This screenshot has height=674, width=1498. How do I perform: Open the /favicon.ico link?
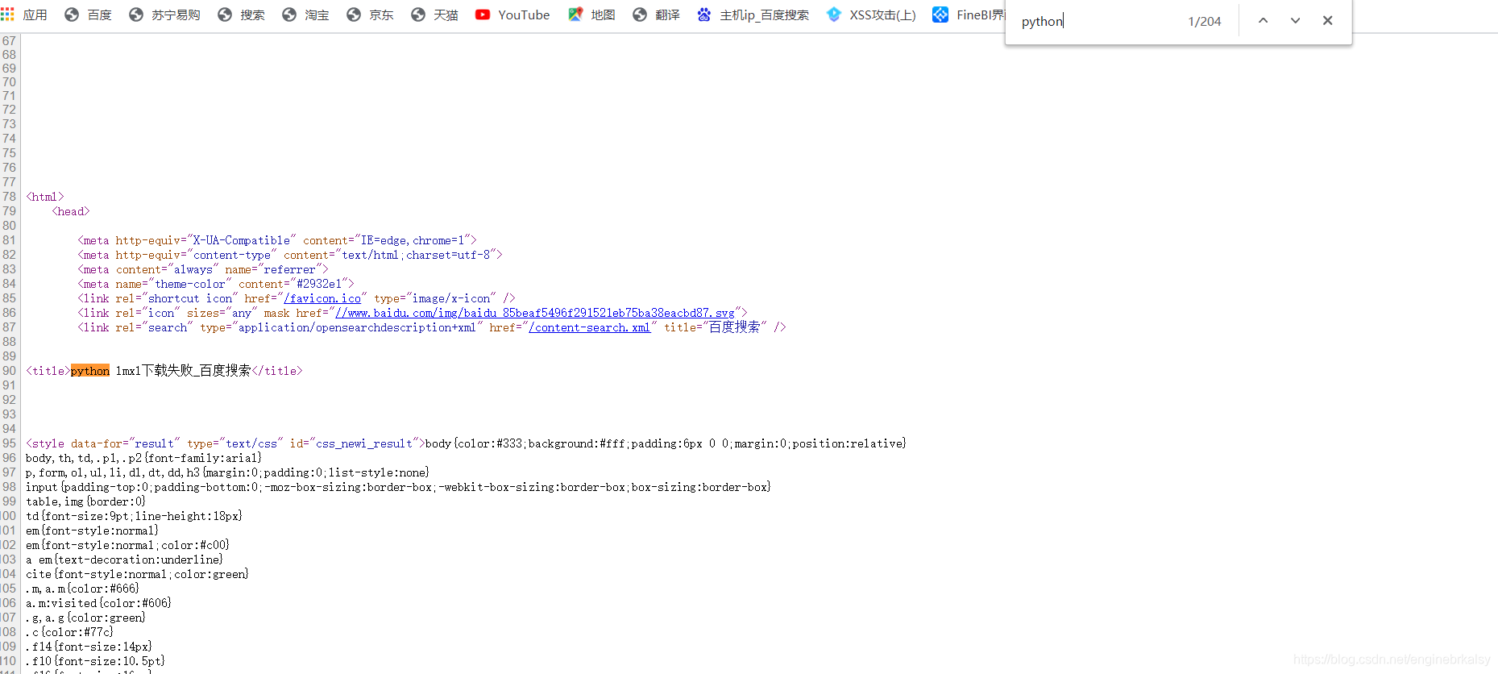(x=322, y=298)
